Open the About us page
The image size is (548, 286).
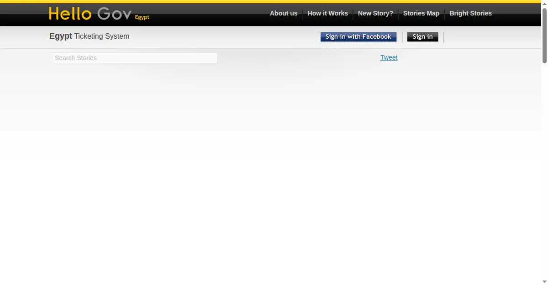point(284,13)
